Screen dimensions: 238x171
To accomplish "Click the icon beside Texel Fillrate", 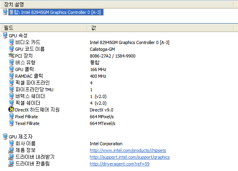I will (12, 123).
